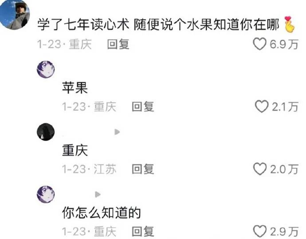Tap the finger-heart emoji in top comment
Image resolution: width=306 pixels, height=239 pixels.
coord(289,24)
